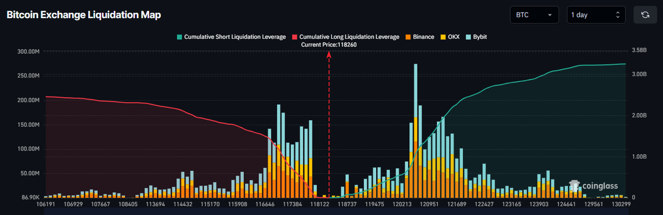The image size is (663, 215).
Task: Open the BTC coin dropdown
Action: 534,15
